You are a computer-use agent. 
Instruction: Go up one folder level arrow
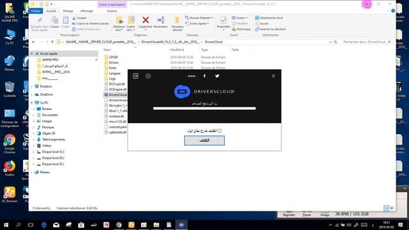coord(52,42)
